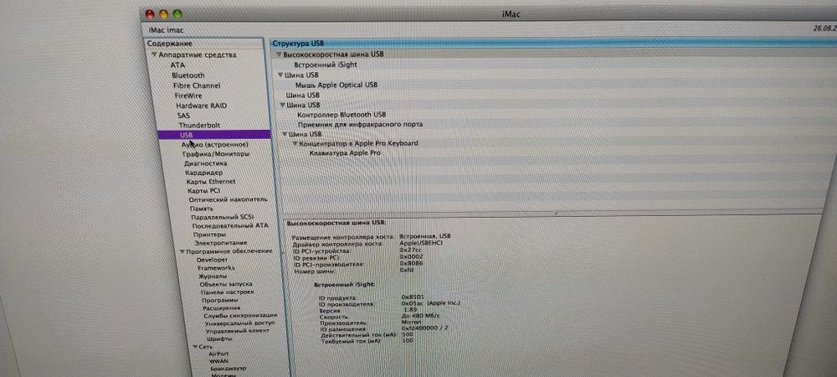Zoom window with green button
837x377 pixels.
[177, 14]
